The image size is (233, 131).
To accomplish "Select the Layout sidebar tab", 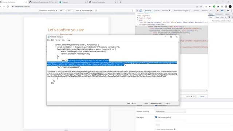I will point(227,14).
